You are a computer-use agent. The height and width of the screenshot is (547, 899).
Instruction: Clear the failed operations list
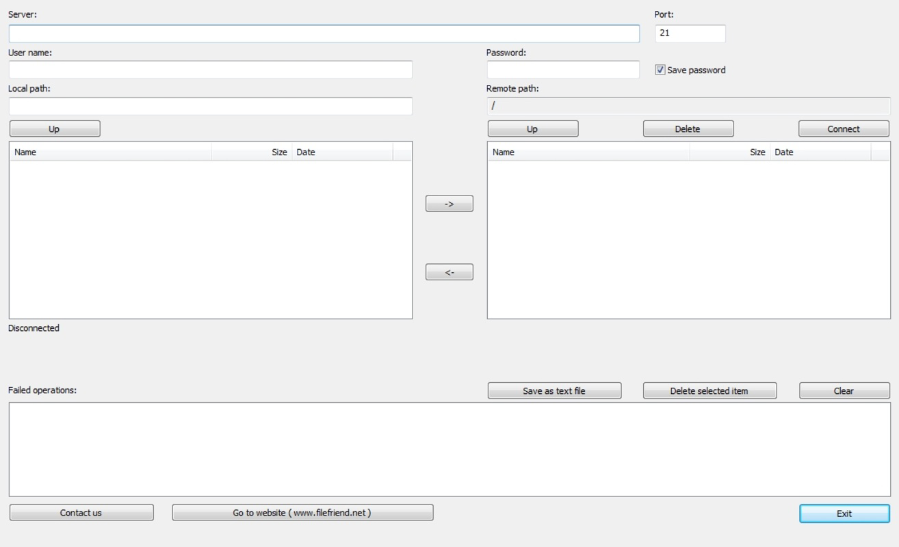click(845, 390)
